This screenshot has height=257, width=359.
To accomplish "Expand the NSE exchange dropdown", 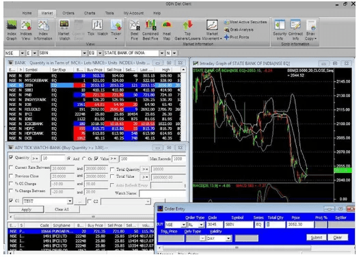I will (22, 53).
